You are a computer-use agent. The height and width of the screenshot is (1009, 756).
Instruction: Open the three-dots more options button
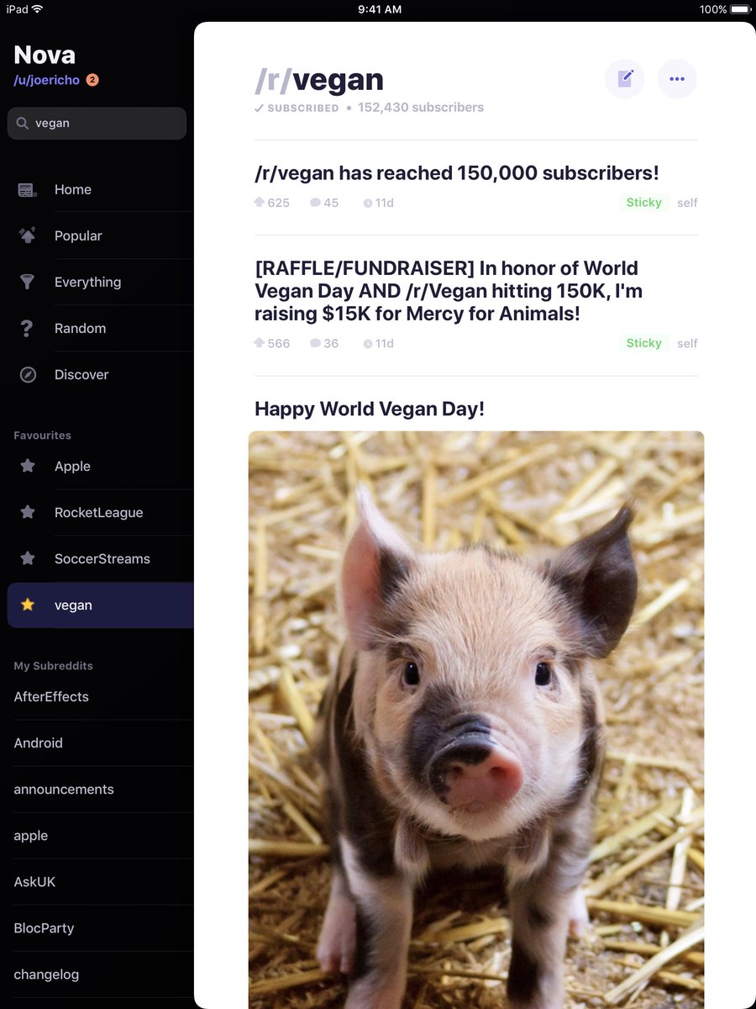click(x=677, y=79)
